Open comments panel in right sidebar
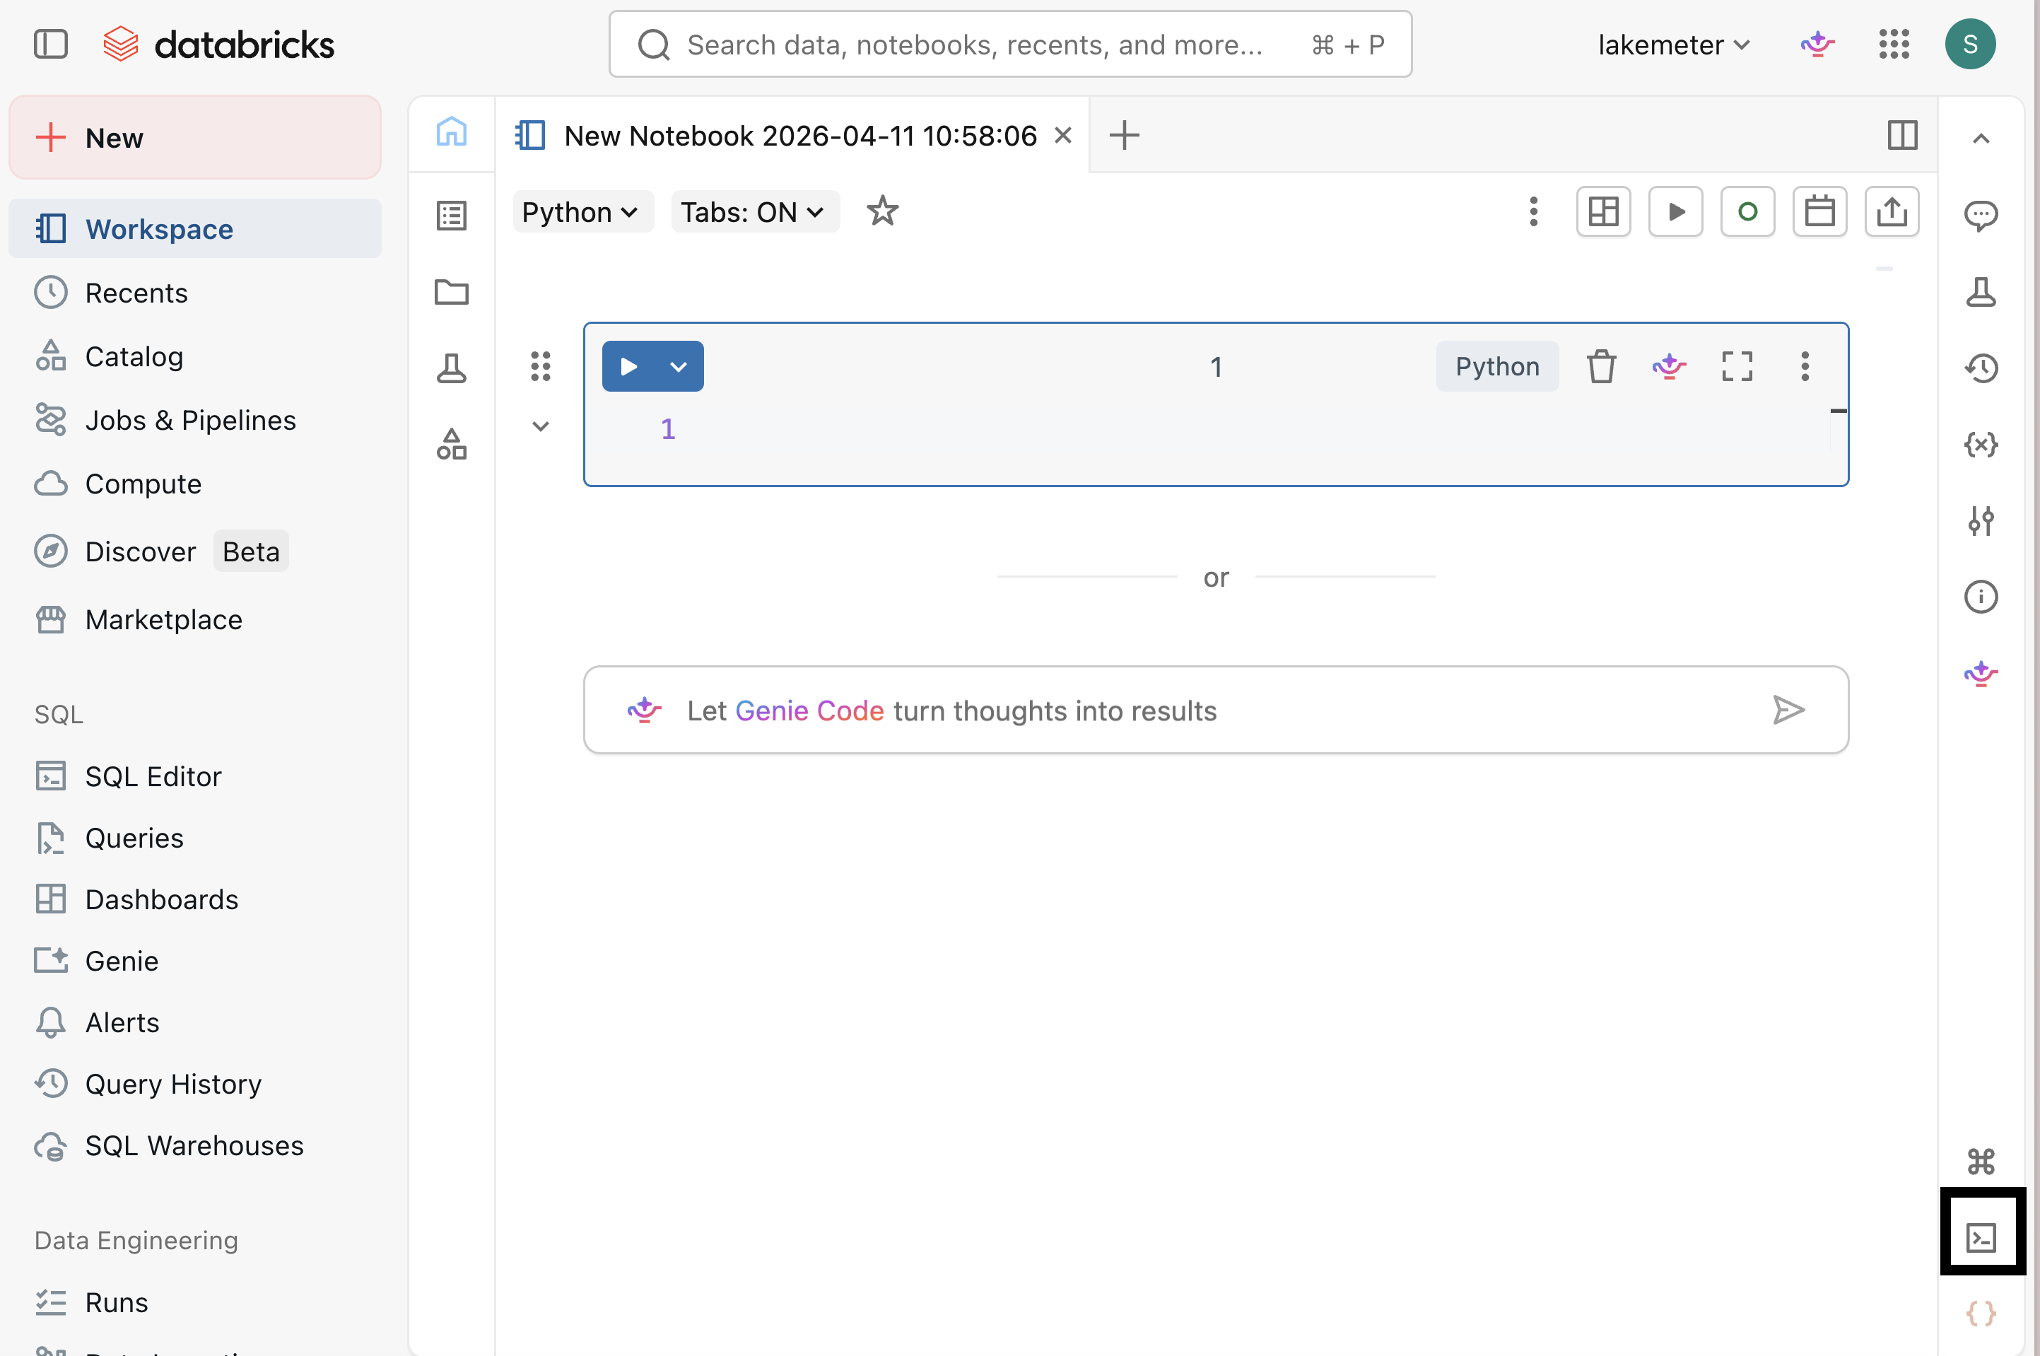Viewport: 2040px width, 1356px height. point(1981,216)
